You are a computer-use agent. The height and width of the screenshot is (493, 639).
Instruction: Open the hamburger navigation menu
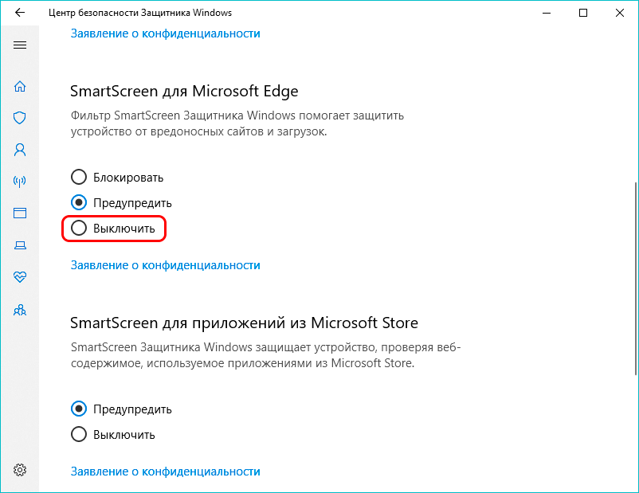[20, 45]
